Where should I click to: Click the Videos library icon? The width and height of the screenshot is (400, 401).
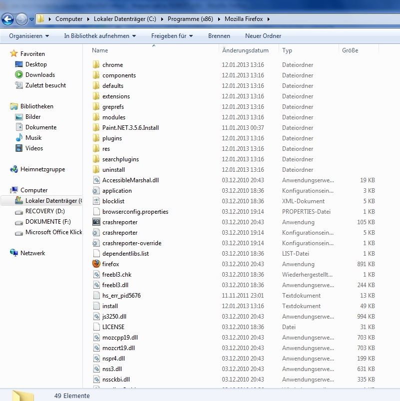19,148
